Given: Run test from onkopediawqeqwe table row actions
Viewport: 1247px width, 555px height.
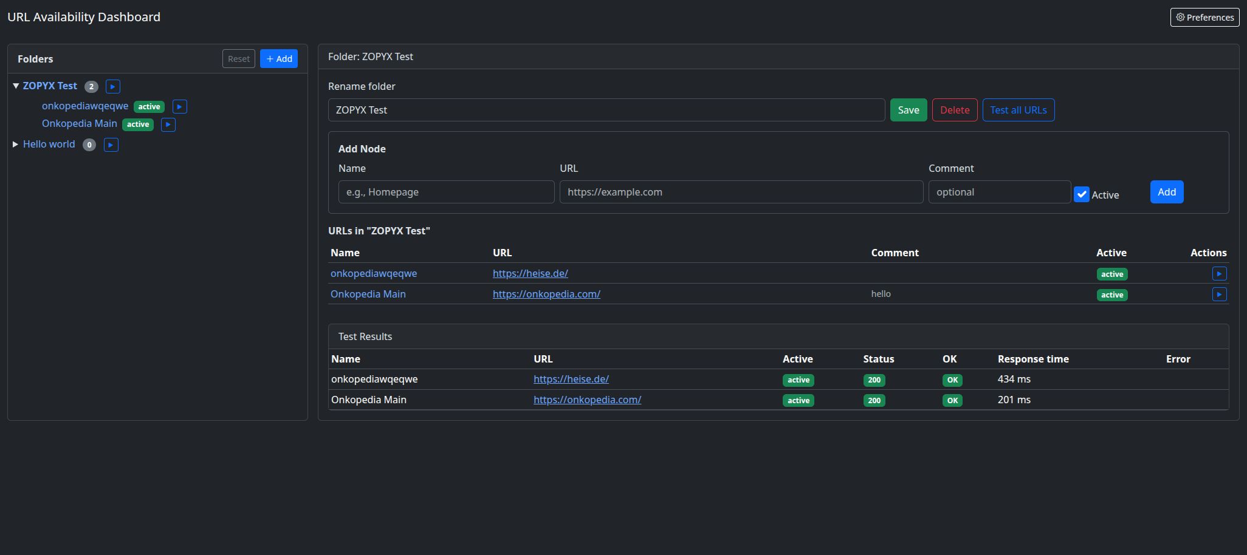Looking at the screenshot, I should coord(1218,274).
